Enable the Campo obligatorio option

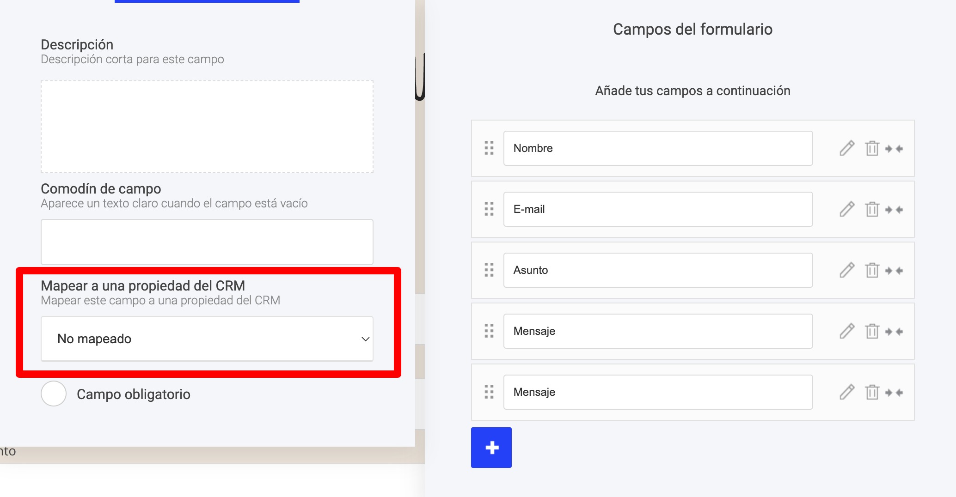(54, 394)
